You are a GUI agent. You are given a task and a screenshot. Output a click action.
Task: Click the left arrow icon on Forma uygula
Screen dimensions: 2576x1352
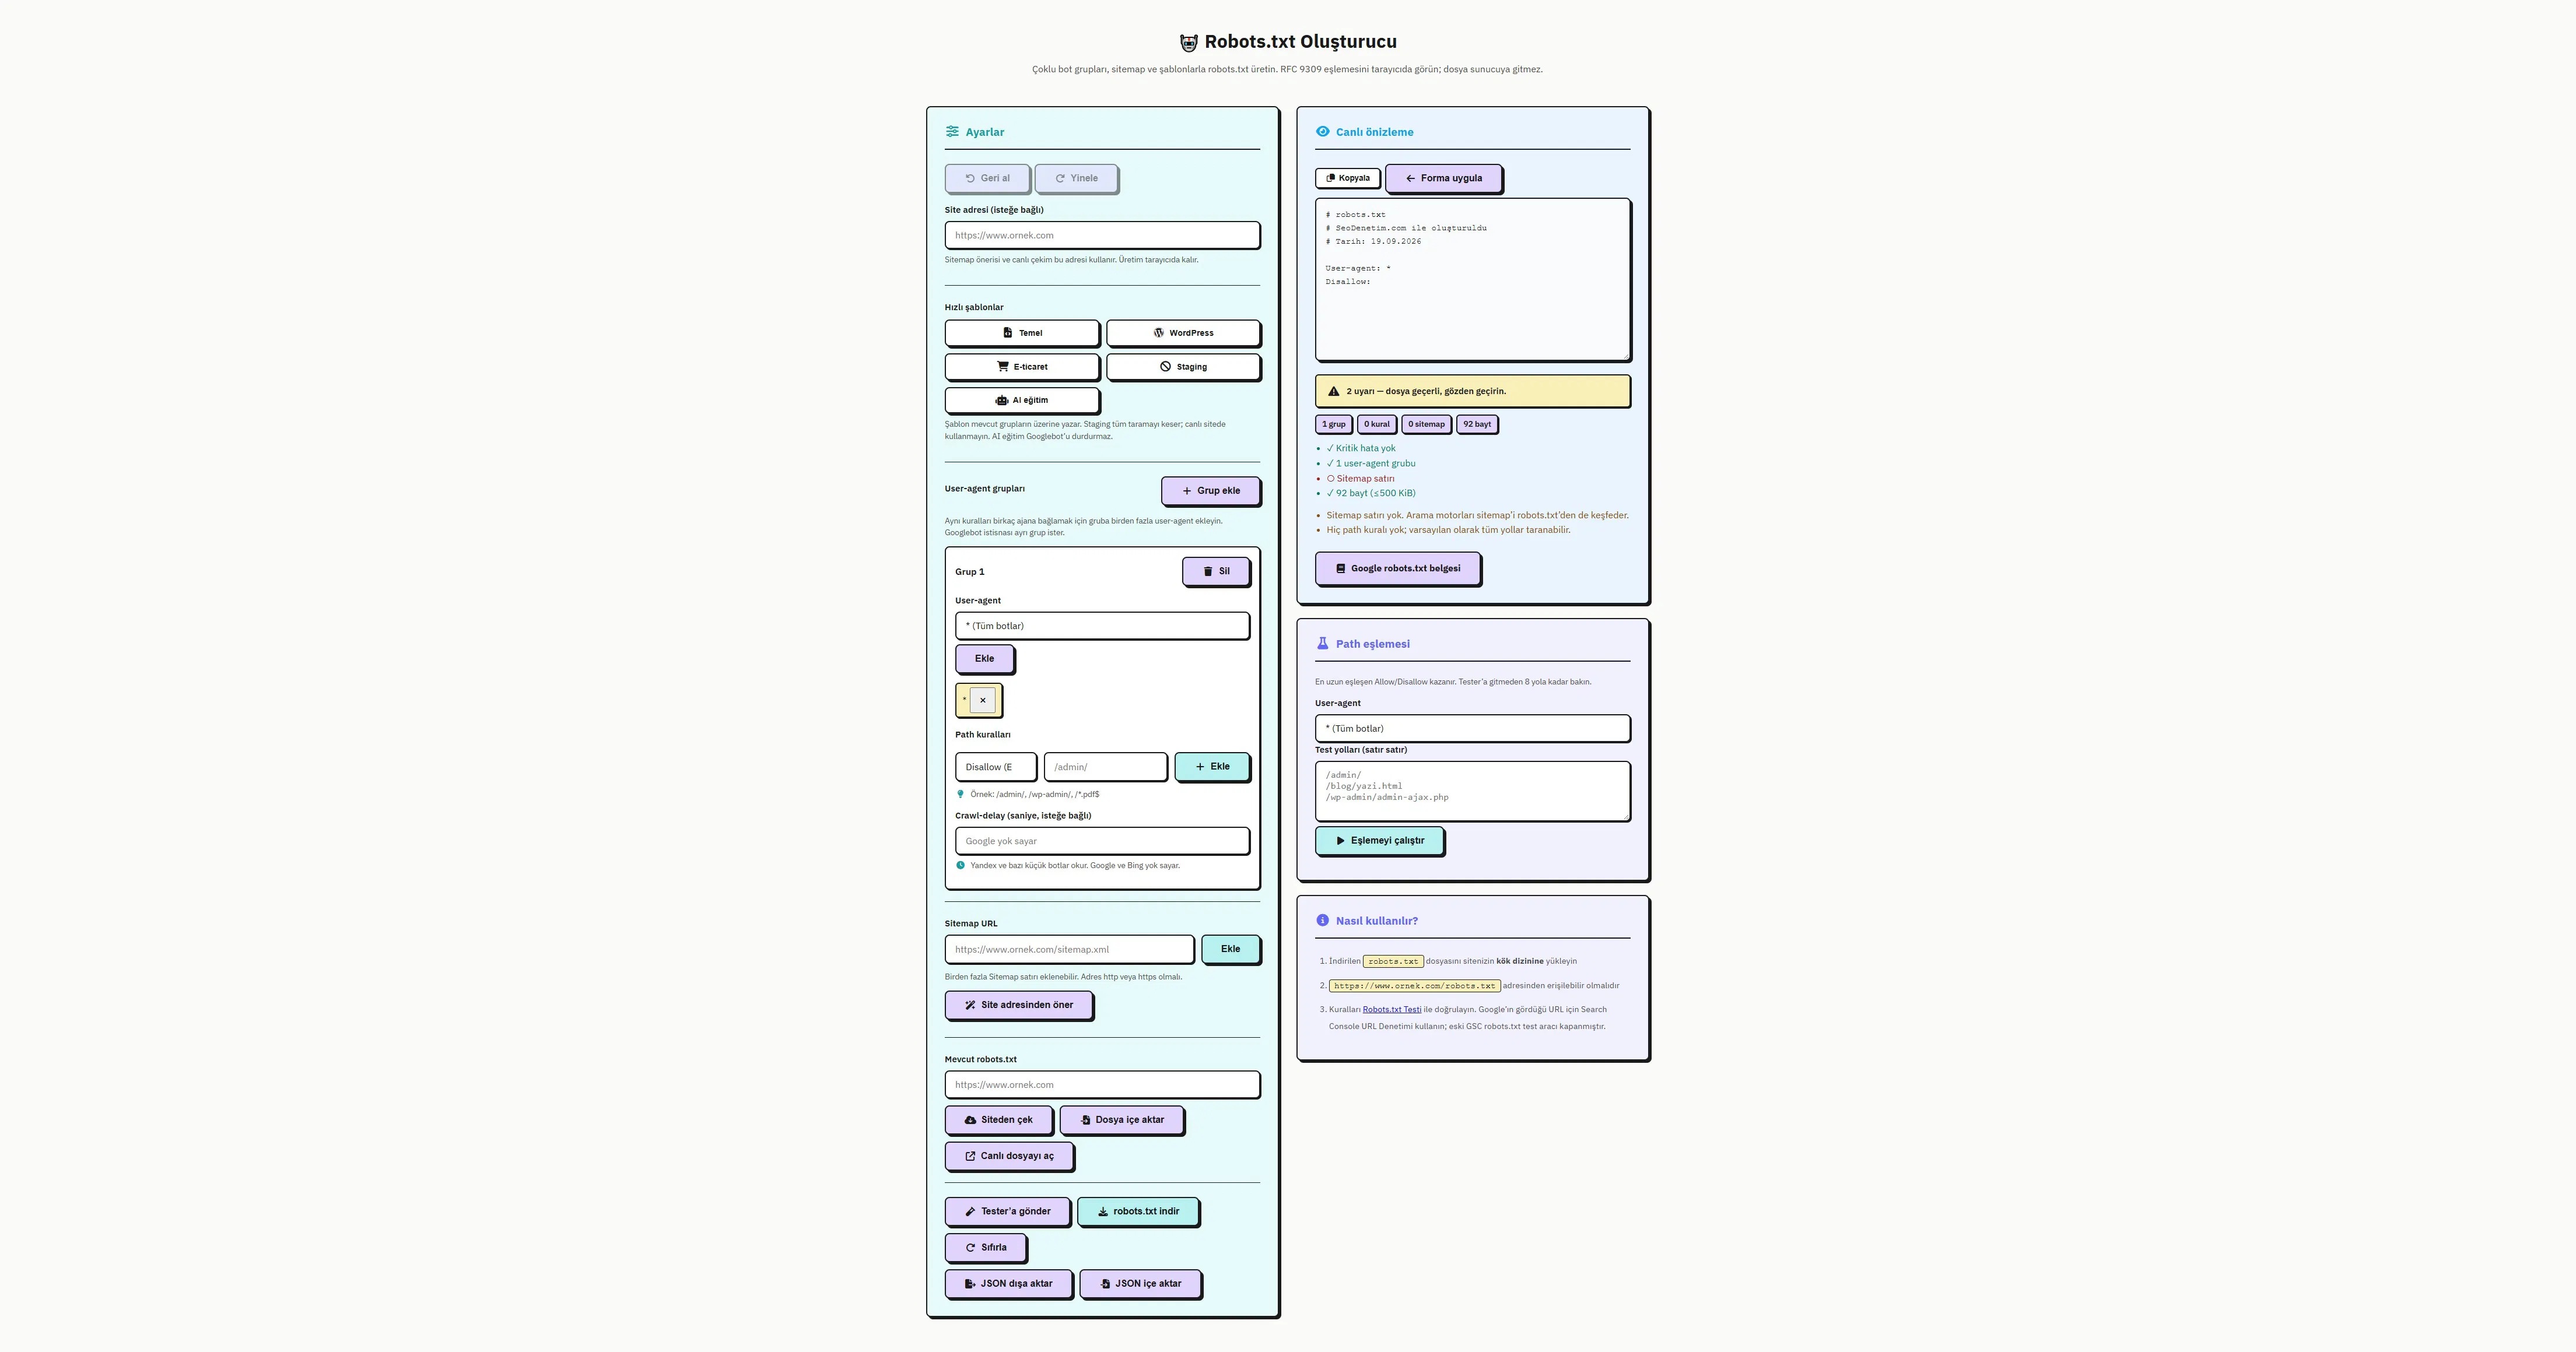(1410, 178)
